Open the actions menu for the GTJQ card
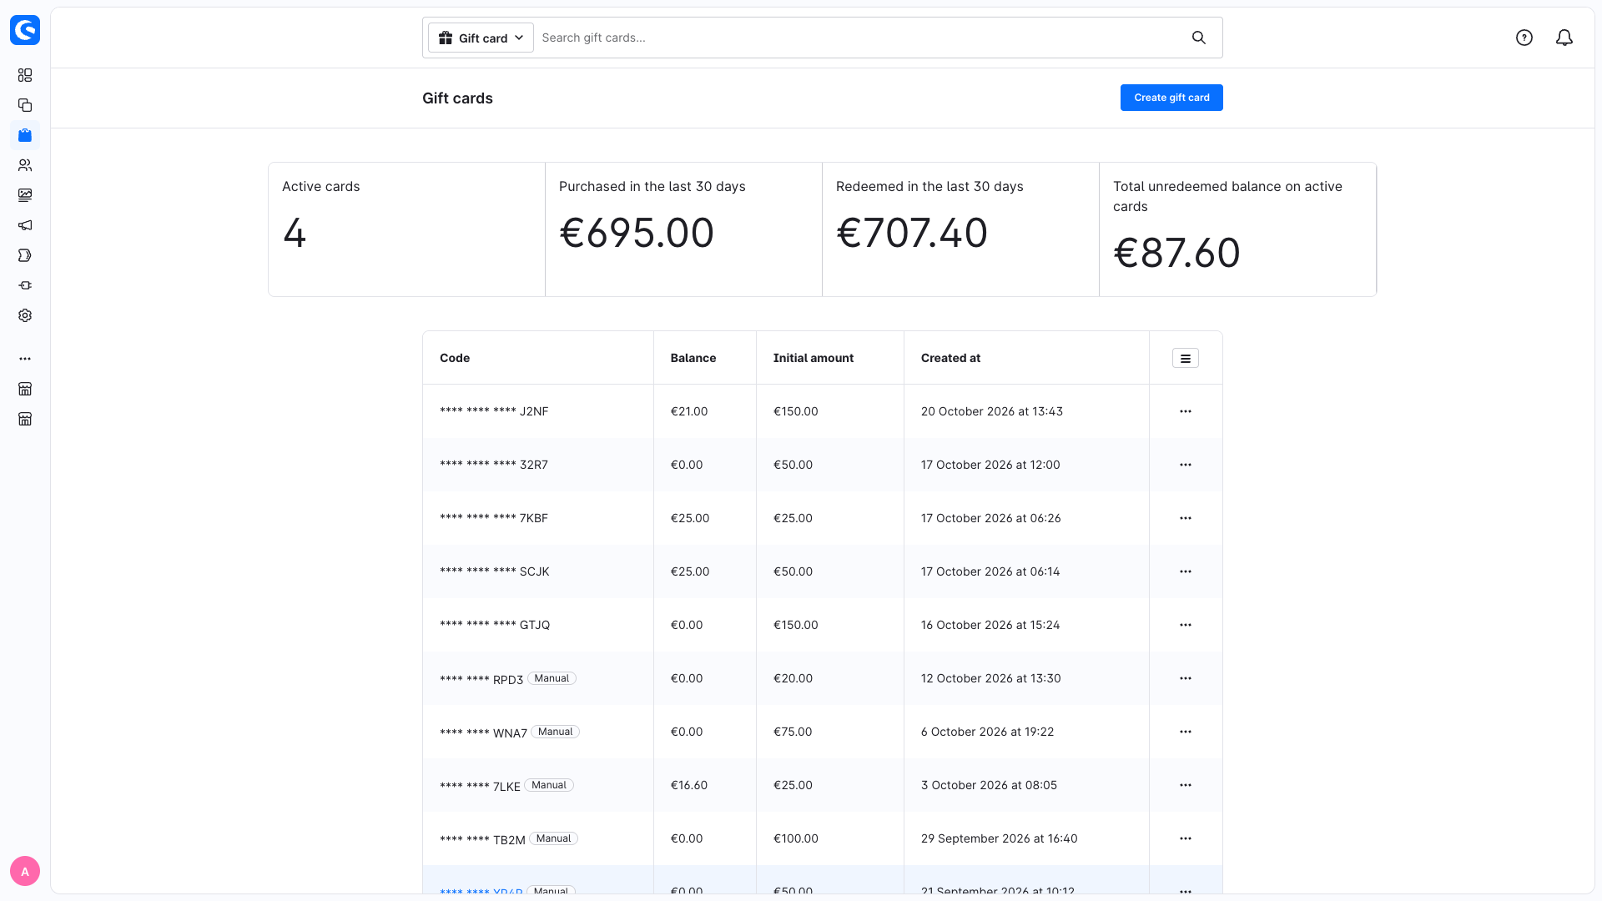This screenshot has height=901, width=1602. (1186, 625)
